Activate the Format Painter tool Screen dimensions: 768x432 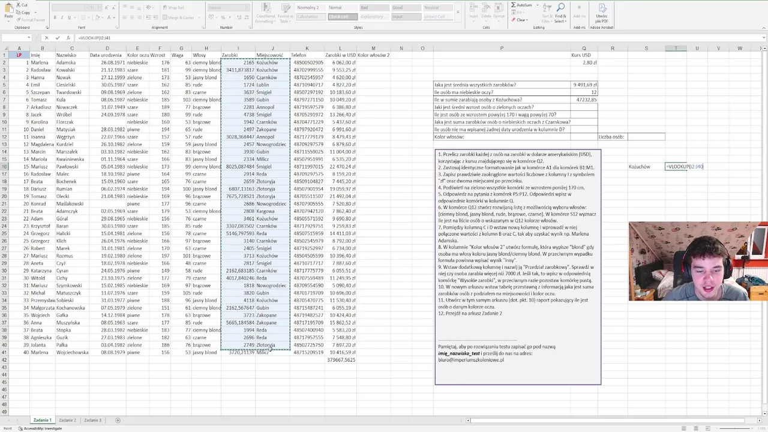[x=30, y=19]
